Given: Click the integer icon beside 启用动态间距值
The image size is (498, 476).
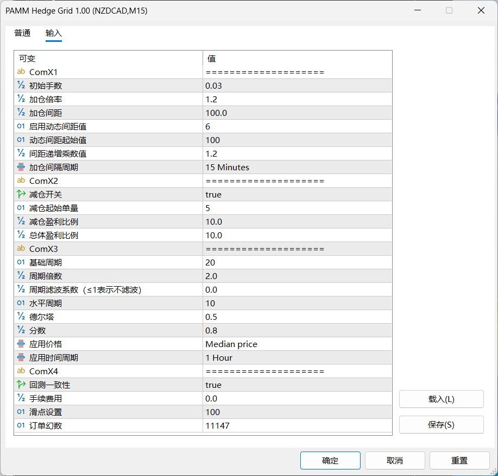Looking at the screenshot, I should click(21, 126).
